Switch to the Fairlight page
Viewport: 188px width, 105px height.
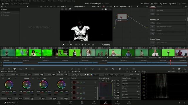point(117,103)
